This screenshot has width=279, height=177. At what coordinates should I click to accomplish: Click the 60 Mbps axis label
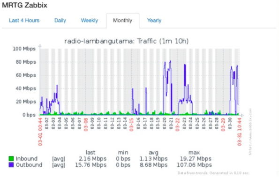click(x=26, y=75)
